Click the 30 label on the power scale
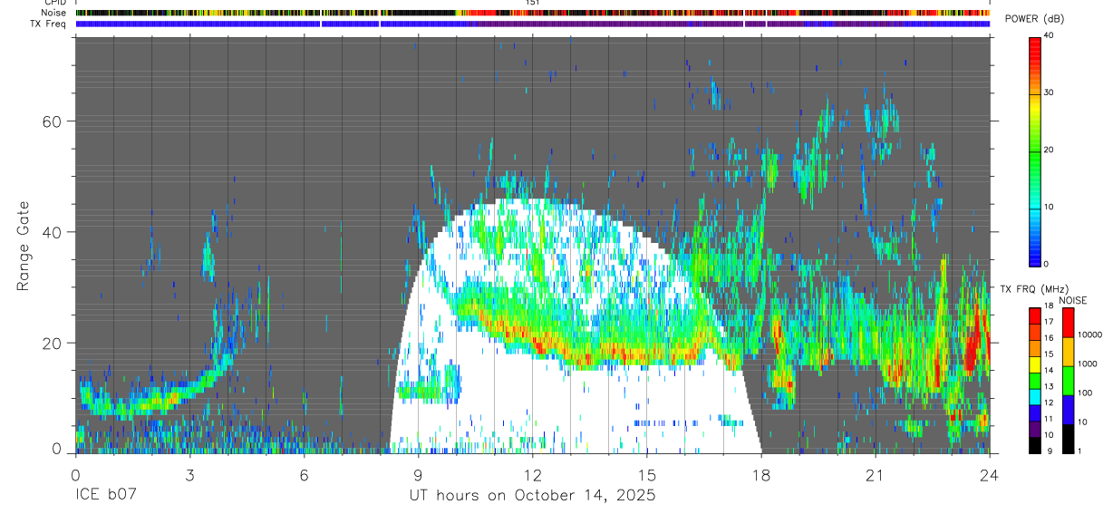Viewport: 1113px width, 514px height. click(x=1049, y=92)
